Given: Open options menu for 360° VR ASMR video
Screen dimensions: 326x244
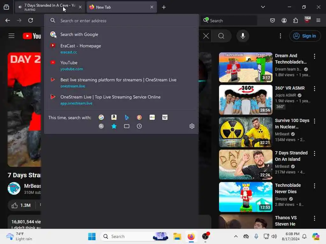Looking at the screenshot, I should (x=314, y=89).
